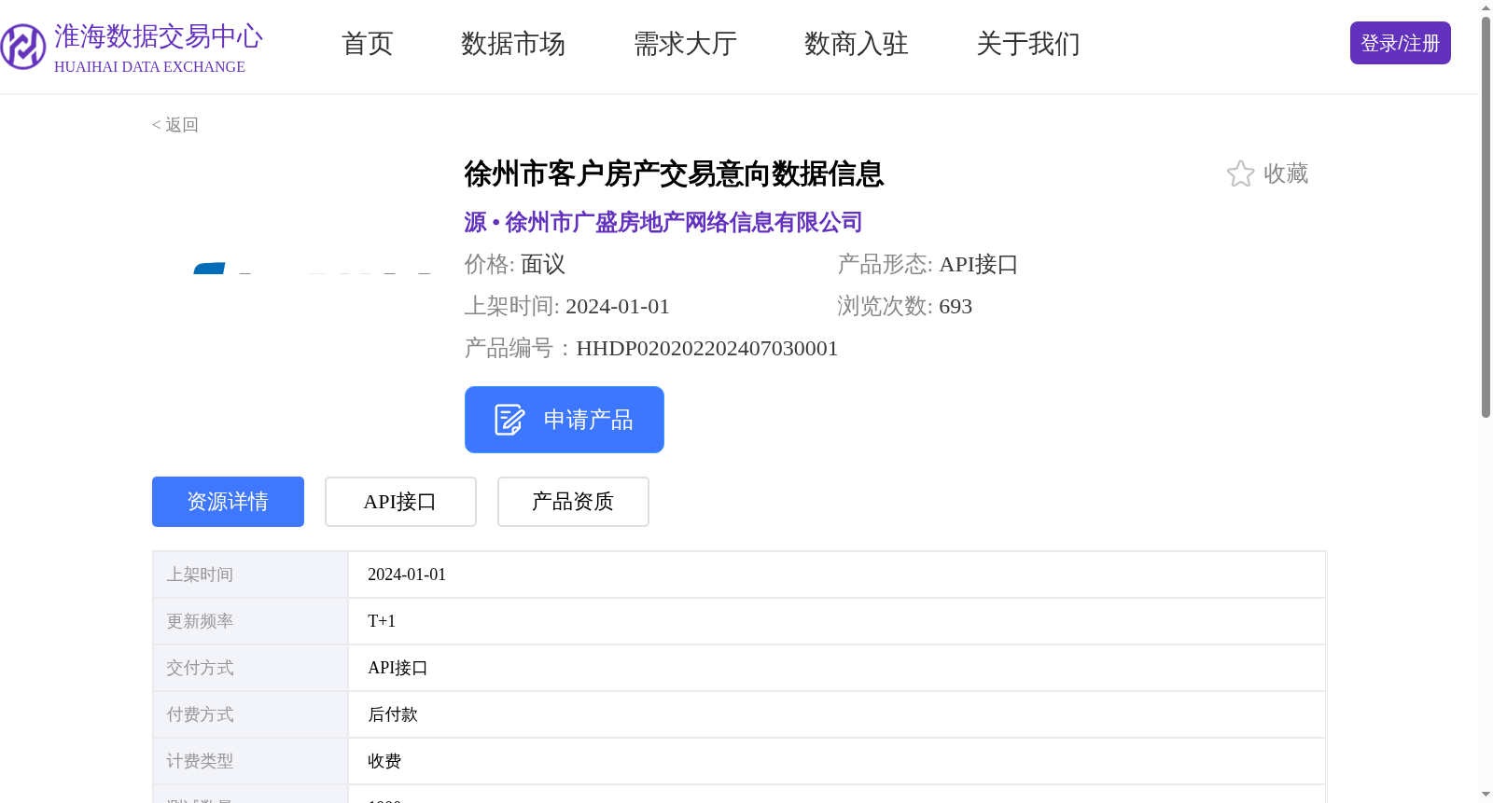This screenshot has width=1493, height=803.
Task: Open 数商入驻 navigation item
Action: [x=857, y=44]
